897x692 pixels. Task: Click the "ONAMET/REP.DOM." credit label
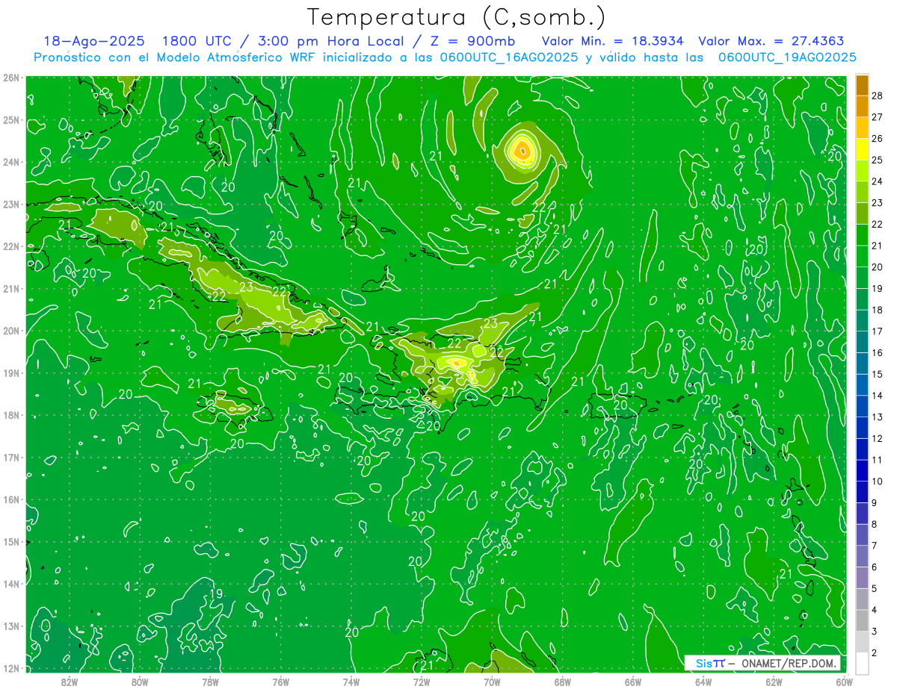pyautogui.click(x=788, y=664)
